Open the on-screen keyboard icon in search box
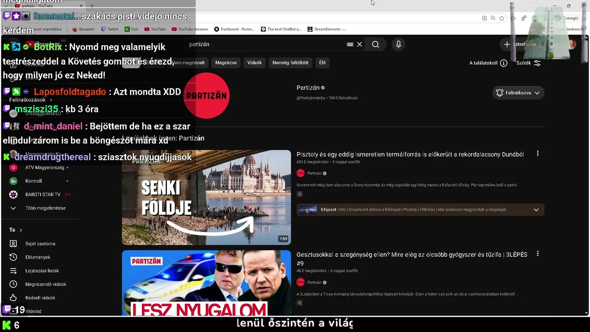590x332 pixels. click(350, 44)
